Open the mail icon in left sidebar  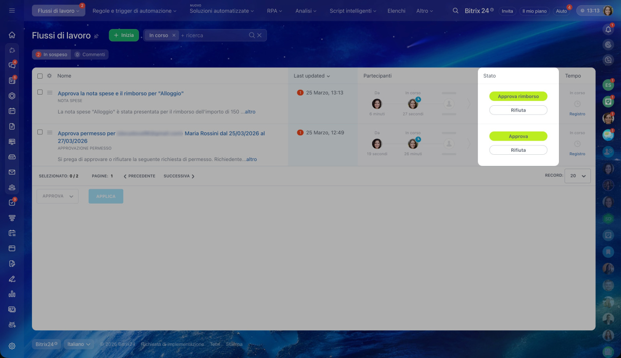click(12, 172)
